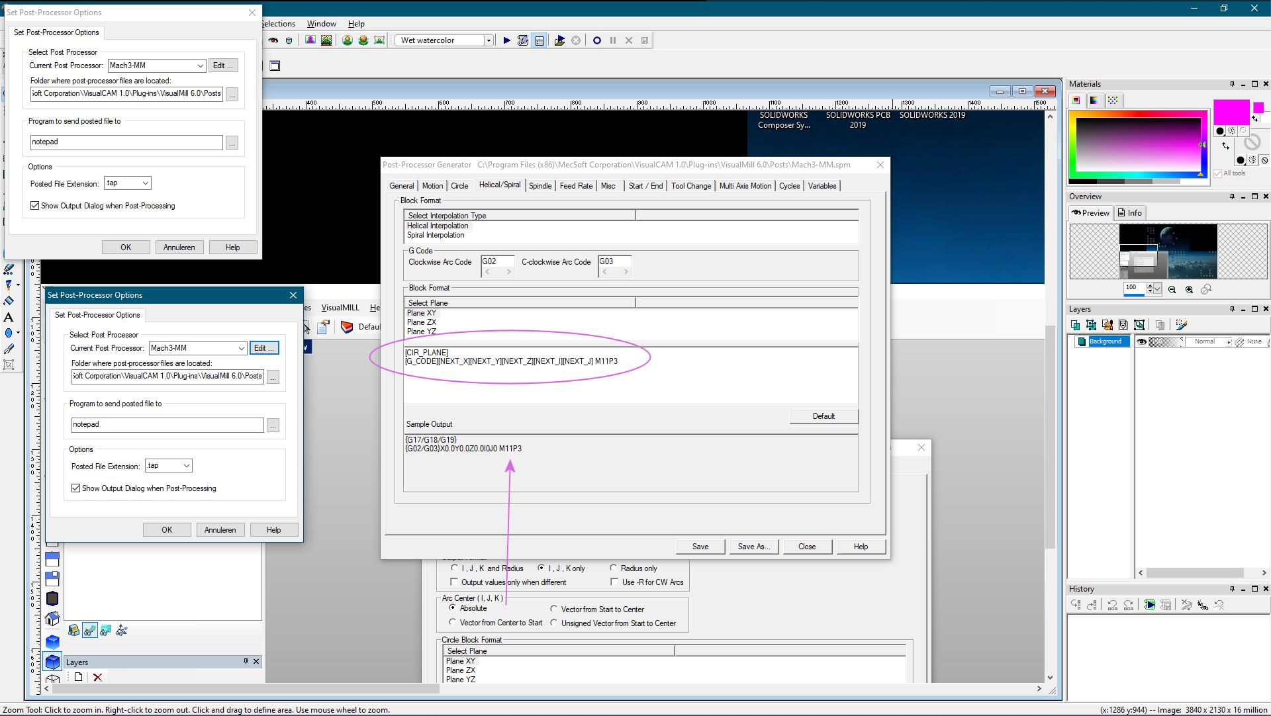
Task: Open the Tool Change tab
Action: pos(691,186)
